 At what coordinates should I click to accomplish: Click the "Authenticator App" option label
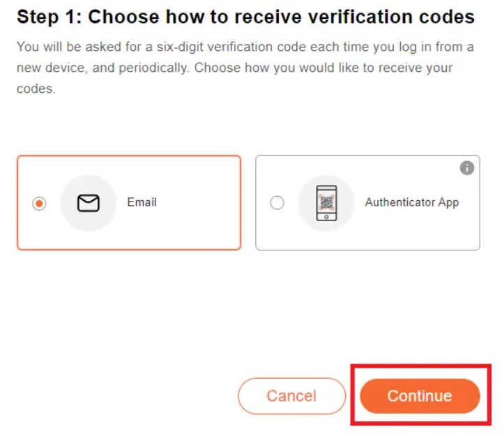point(411,202)
